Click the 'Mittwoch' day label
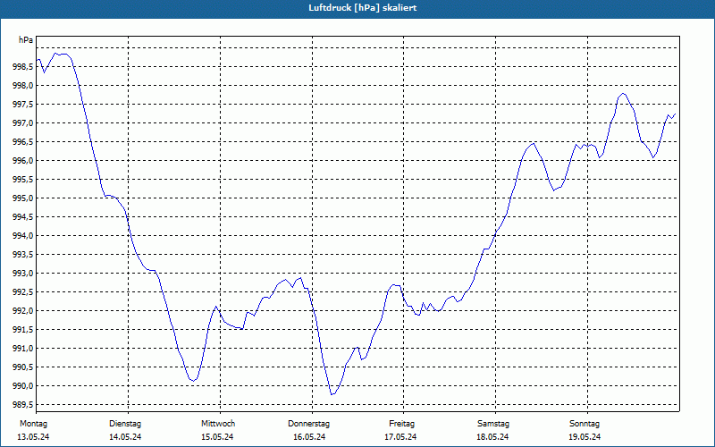Image resolution: width=715 pixels, height=447 pixels. 218,424
